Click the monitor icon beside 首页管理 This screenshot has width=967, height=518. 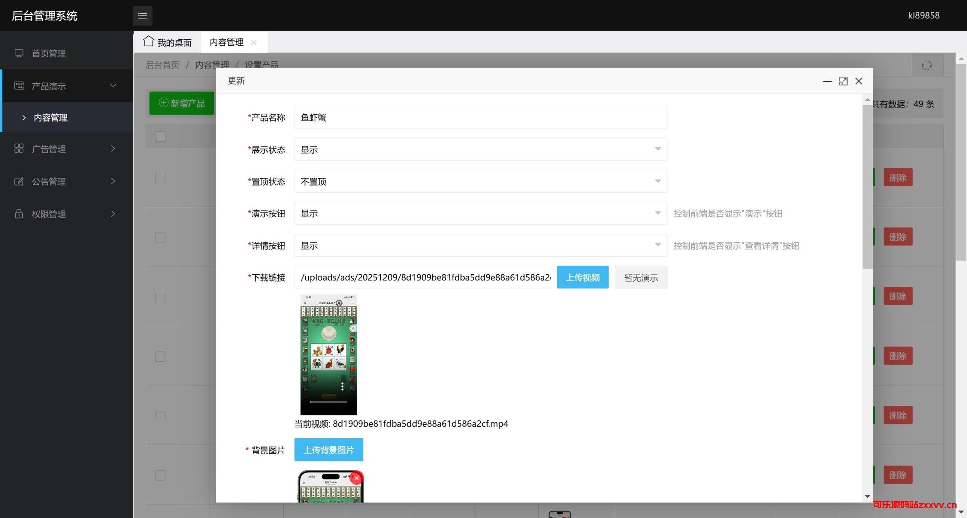[x=19, y=53]
